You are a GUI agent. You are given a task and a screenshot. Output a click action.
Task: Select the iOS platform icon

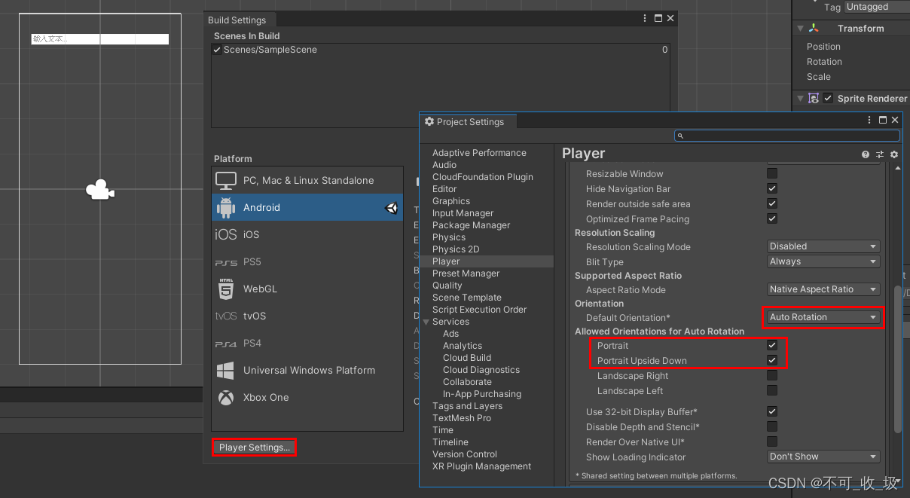pos(226,235)
